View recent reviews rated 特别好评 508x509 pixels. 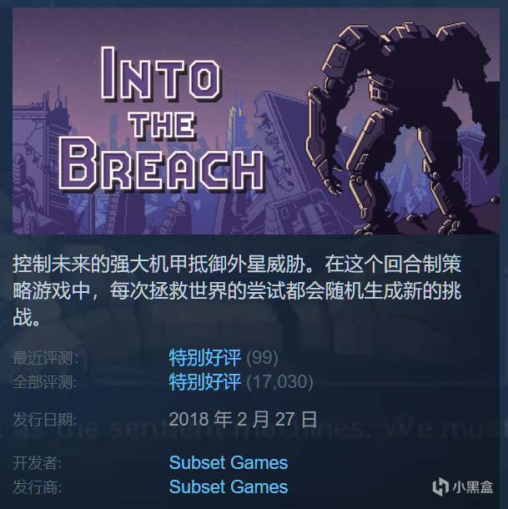click(205, 358)
